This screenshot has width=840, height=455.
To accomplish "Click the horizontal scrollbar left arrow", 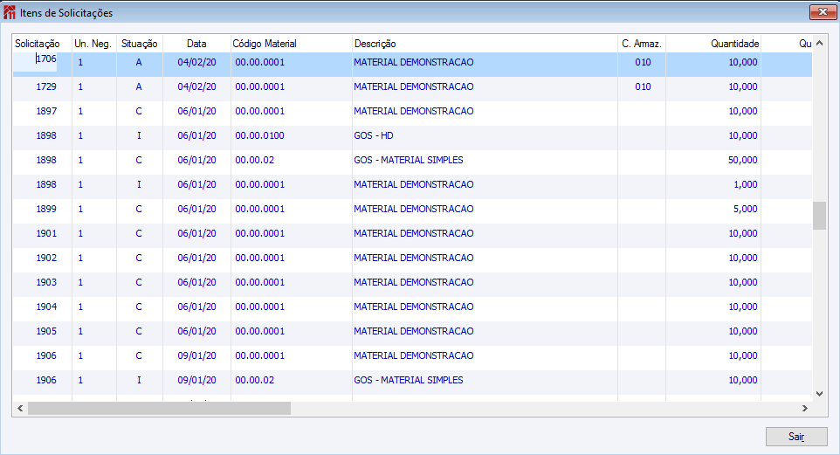I will [20, 409].
